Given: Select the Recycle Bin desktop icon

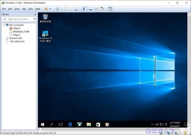Looking at the screenshot, I should (x=45, y=18).
